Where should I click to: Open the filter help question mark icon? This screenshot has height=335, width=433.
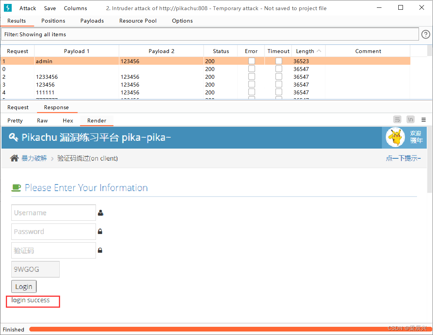426,34
